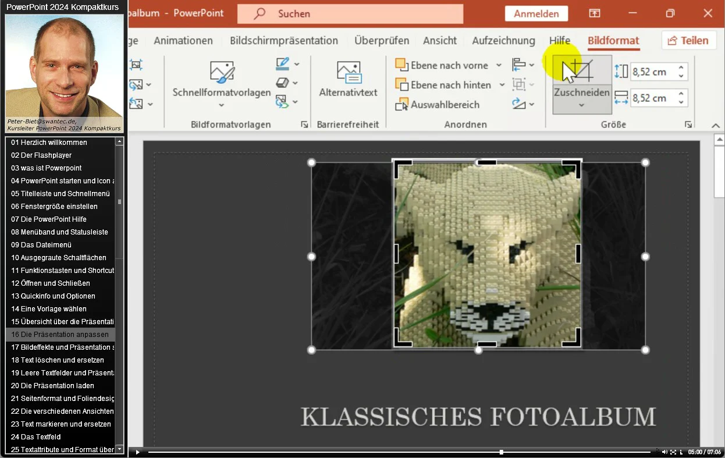Click the picture layout (Bildlayout) icon
The width and height of the screenshot is (725, 458).
tap(283, 102)
